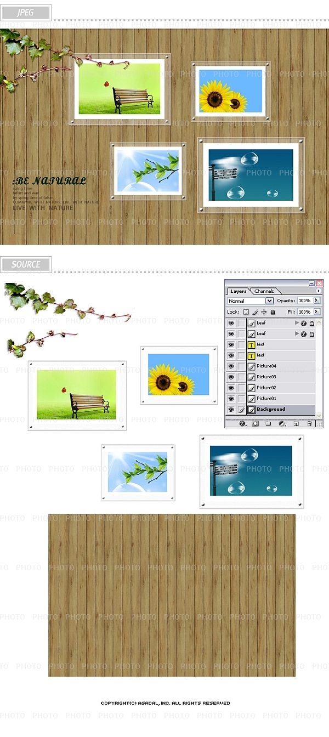329x737 pixels.
Task: Click Create adjustment layer half-circle icon
Action: pyautogui.click(x=282, y=423)
